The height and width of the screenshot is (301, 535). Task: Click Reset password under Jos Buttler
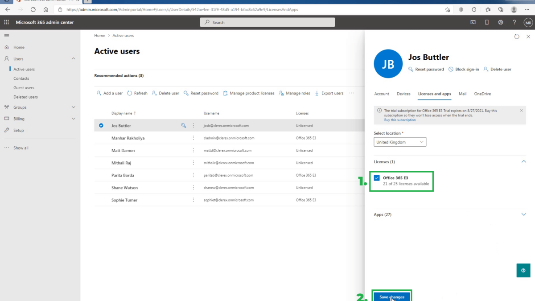coord(426,70)
